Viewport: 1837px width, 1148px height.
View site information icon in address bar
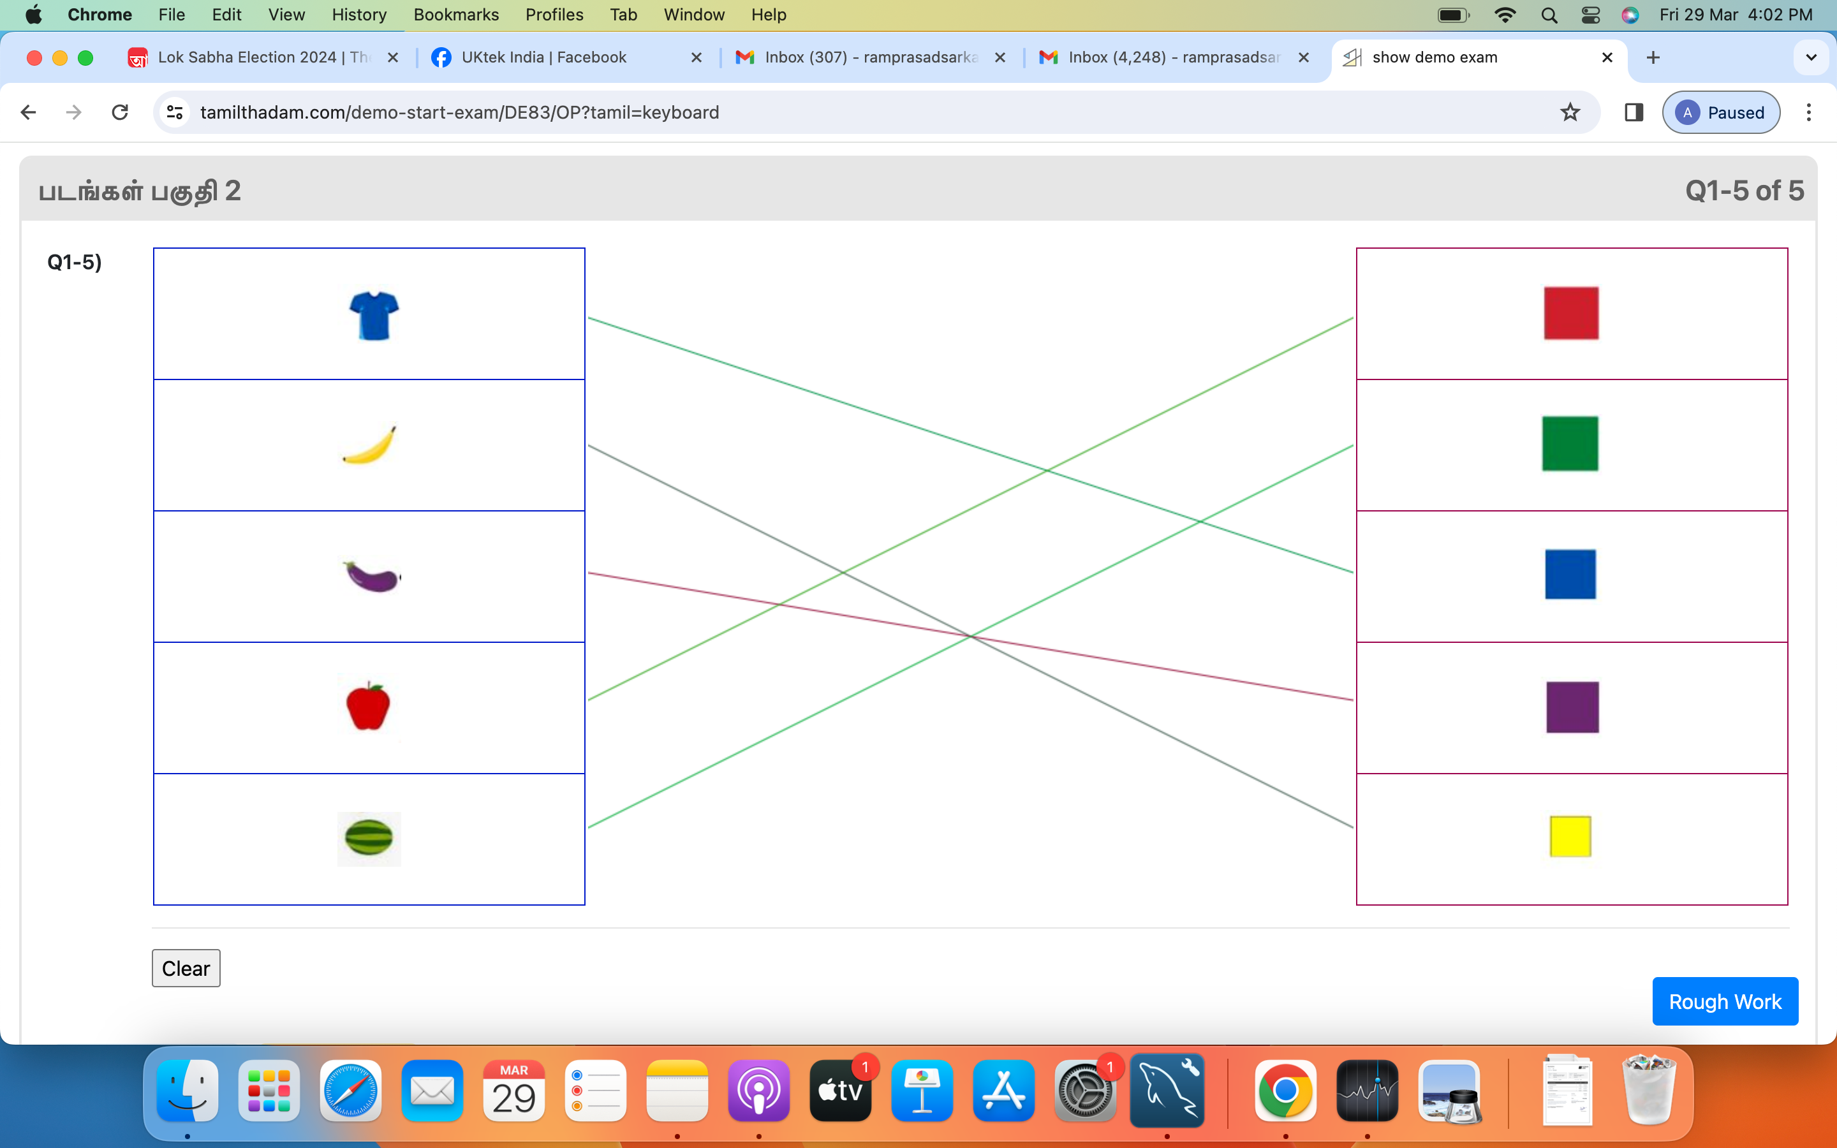[x=175, y=112]
